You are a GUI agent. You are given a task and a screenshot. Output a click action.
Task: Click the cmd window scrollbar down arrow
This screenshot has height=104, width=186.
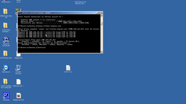click(x=101, y=52)
